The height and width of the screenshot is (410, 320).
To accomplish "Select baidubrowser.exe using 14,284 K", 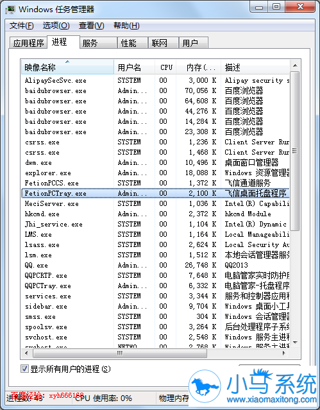I will (155, 121).
